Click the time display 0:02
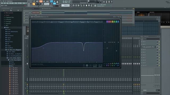 click(x=66, y=2)
